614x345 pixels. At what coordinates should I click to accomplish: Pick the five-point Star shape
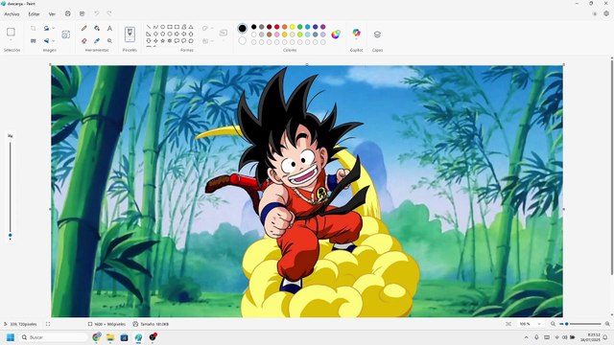click(162, 40)
